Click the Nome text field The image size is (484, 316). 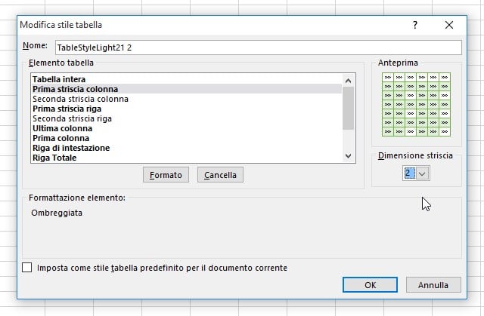click(259, 48)
